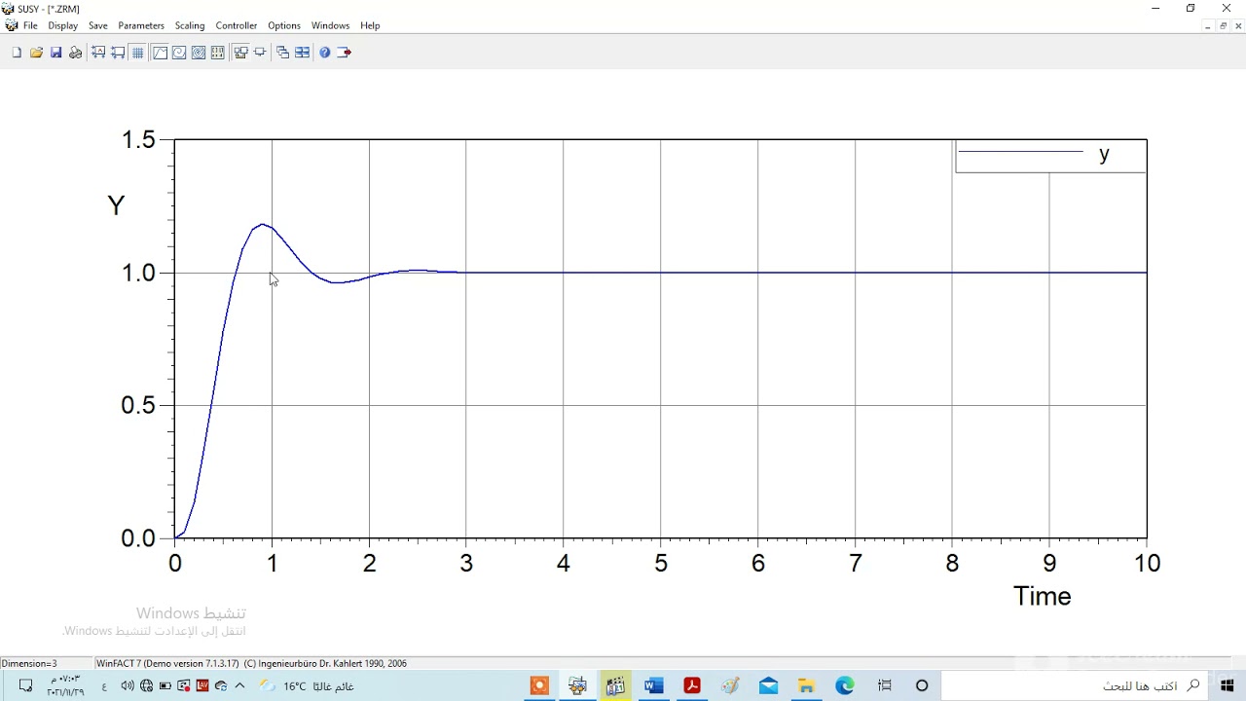Click the auto-scale plot icon with red curve

[98, 53]
